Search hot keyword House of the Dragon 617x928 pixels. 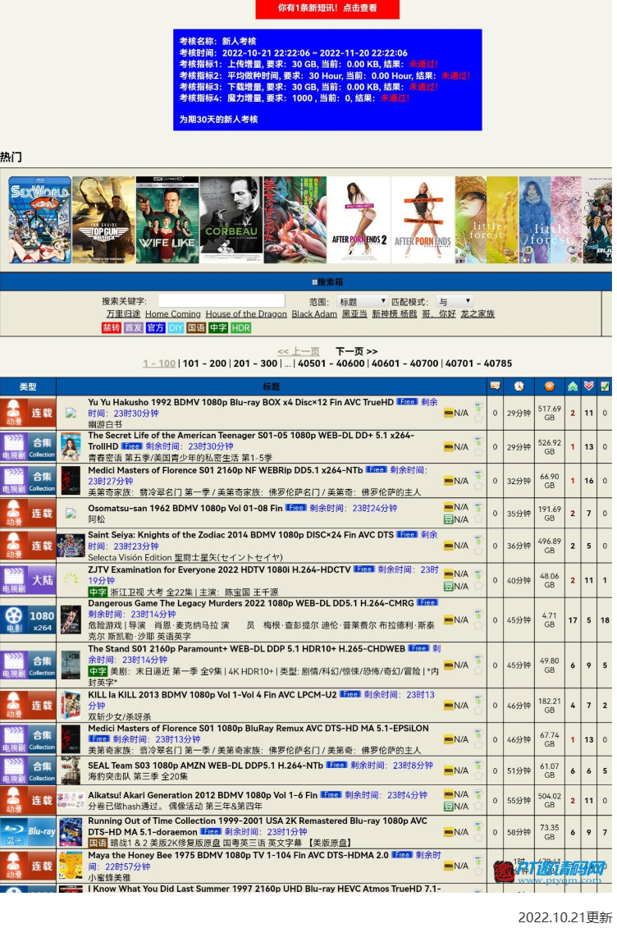(246, 313)
